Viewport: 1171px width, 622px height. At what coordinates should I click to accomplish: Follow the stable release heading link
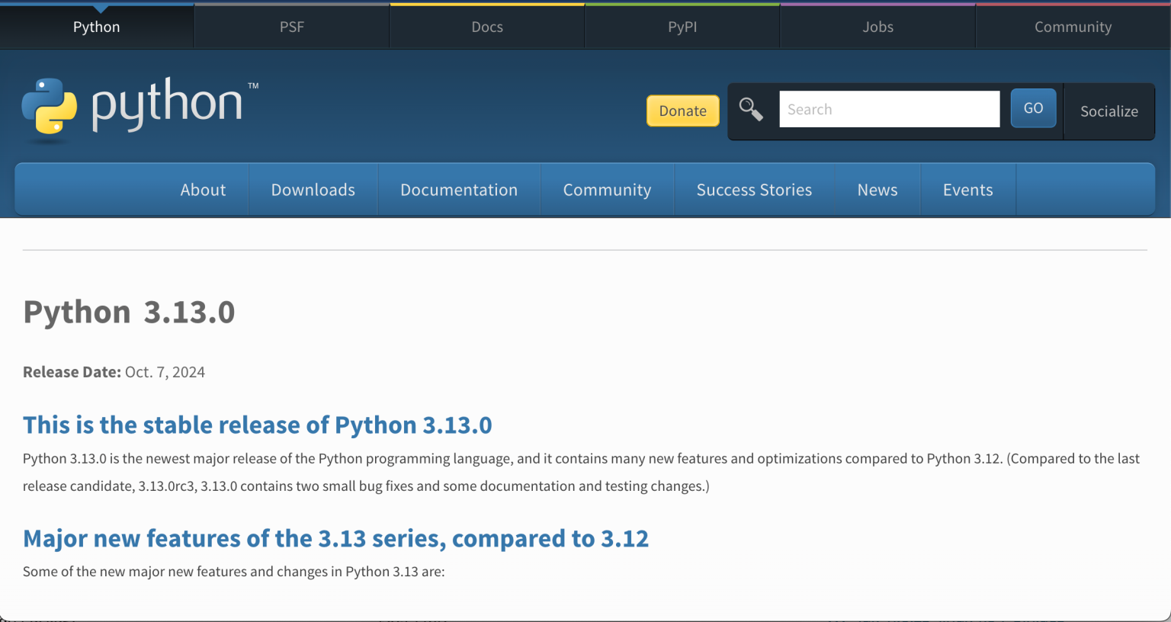(x=257, y=425)
